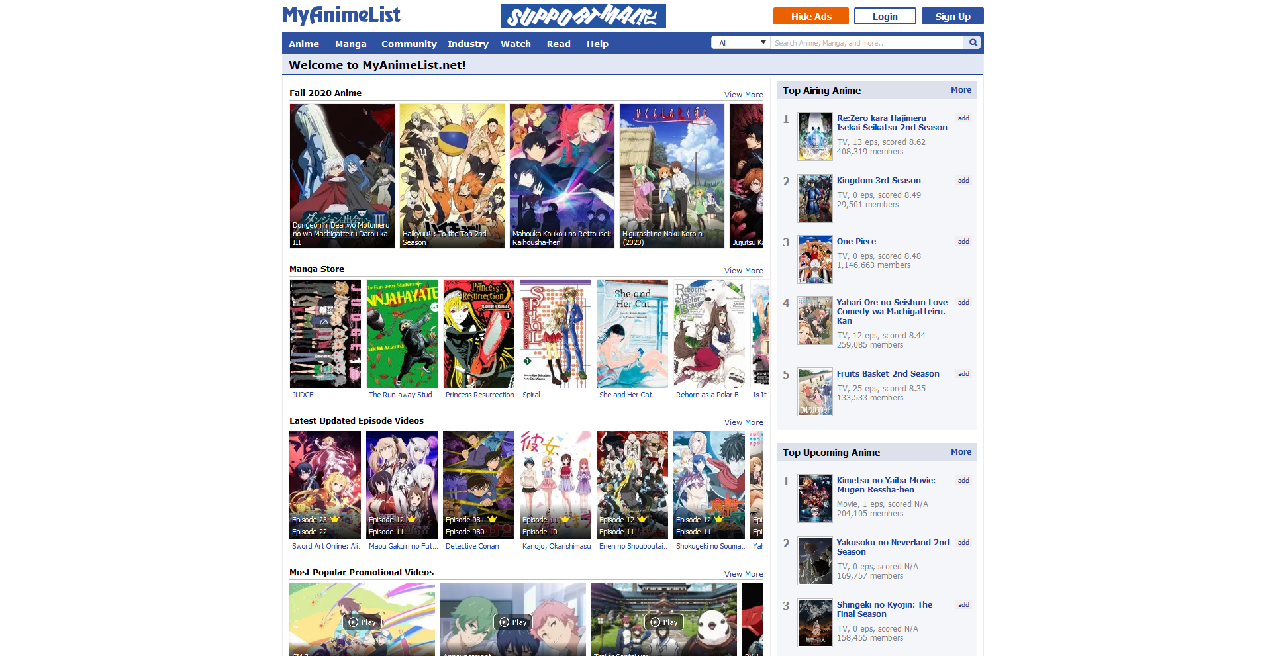Click View More for Most Popular Promotional Videos
The image size is (1266, 656).
(x=744, y=574)
